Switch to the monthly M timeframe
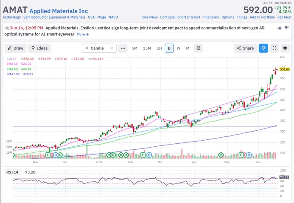The image size is (294, 203). (188, 48)
